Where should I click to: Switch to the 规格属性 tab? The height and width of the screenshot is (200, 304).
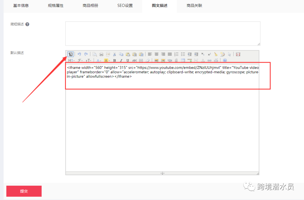tap(56, 6)
